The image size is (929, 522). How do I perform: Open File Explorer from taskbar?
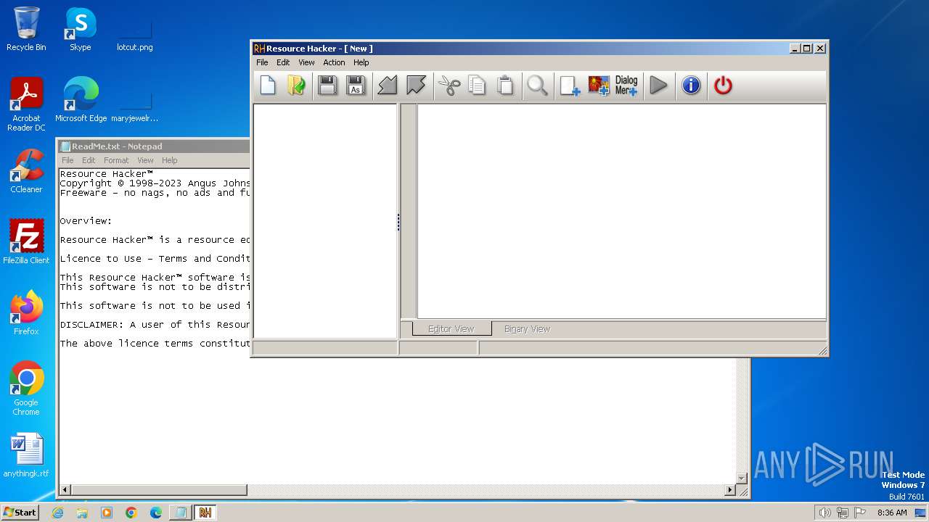pos(82,513)
